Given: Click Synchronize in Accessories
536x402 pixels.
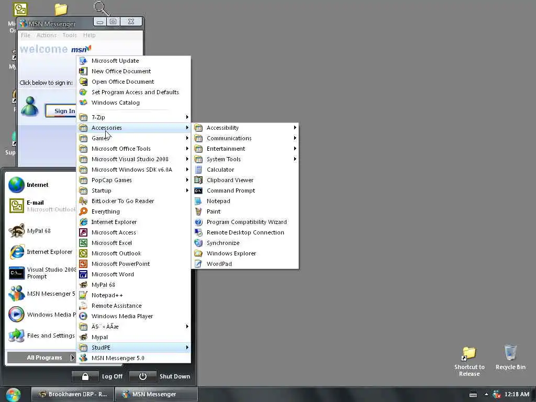Looking at the screenshot, I should (x=245, y=243).
